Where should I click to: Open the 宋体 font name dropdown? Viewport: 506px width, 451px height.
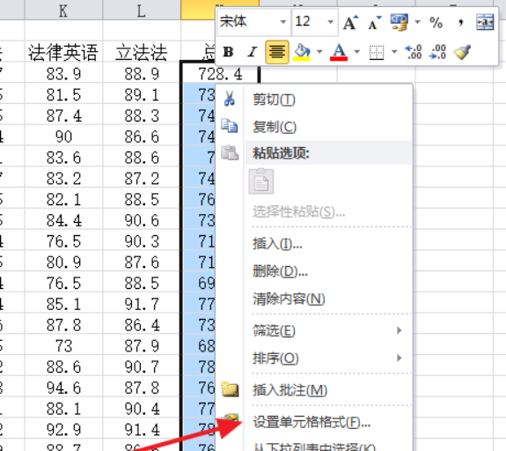coord(283,22)
